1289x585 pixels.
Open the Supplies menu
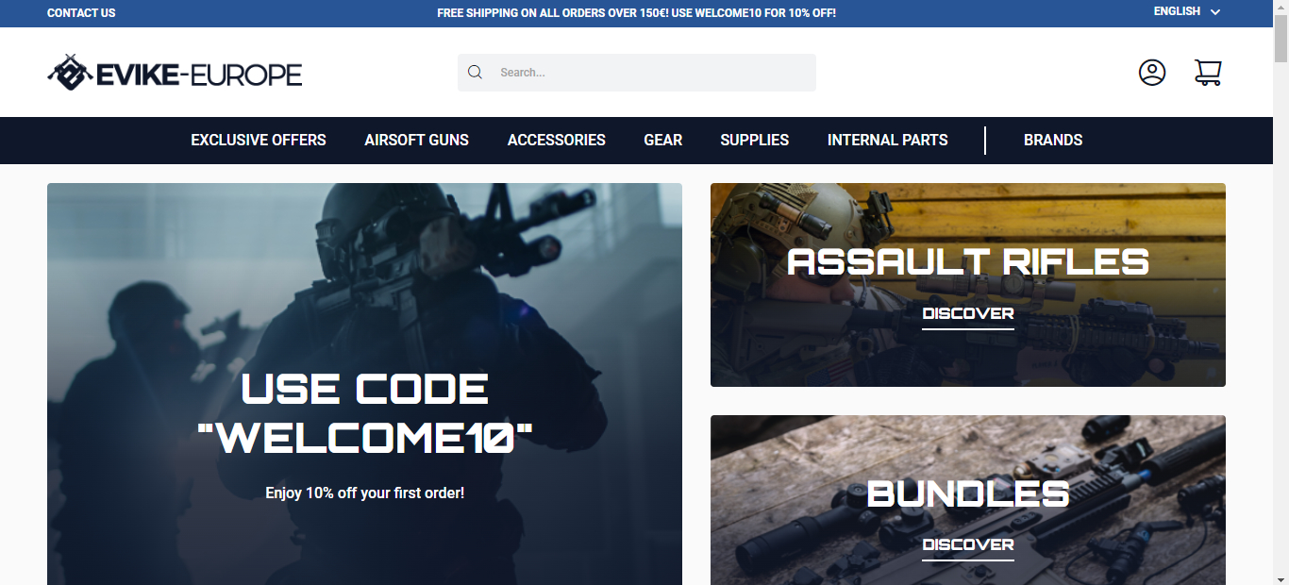(x=754, y=140)
